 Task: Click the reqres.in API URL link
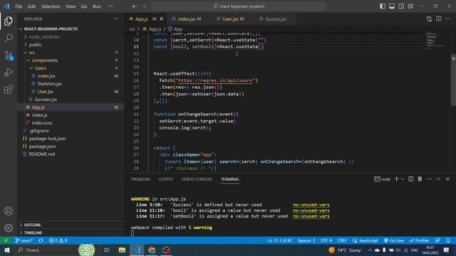point(215,80)
